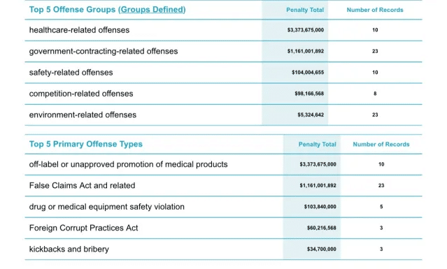Click the $34,700,000 kickbacks penalty amount
Image resolution: width=447 pixels, height=269 pixels.
point(321,249)
